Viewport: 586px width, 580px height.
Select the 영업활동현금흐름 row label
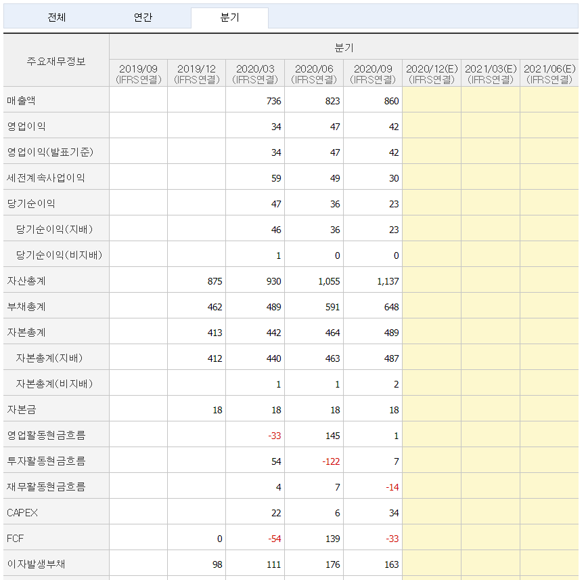(46, 435)
